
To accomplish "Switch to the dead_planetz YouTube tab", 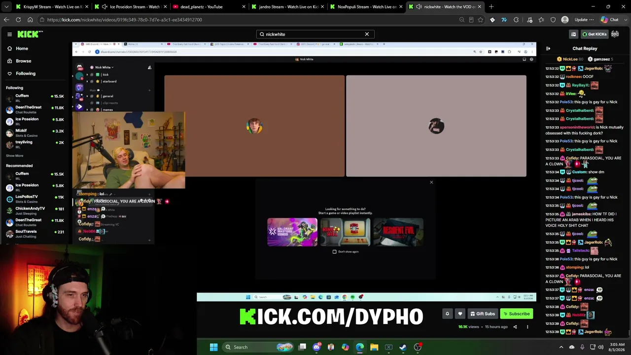I will pyautogui.click(x=209, y=7).
